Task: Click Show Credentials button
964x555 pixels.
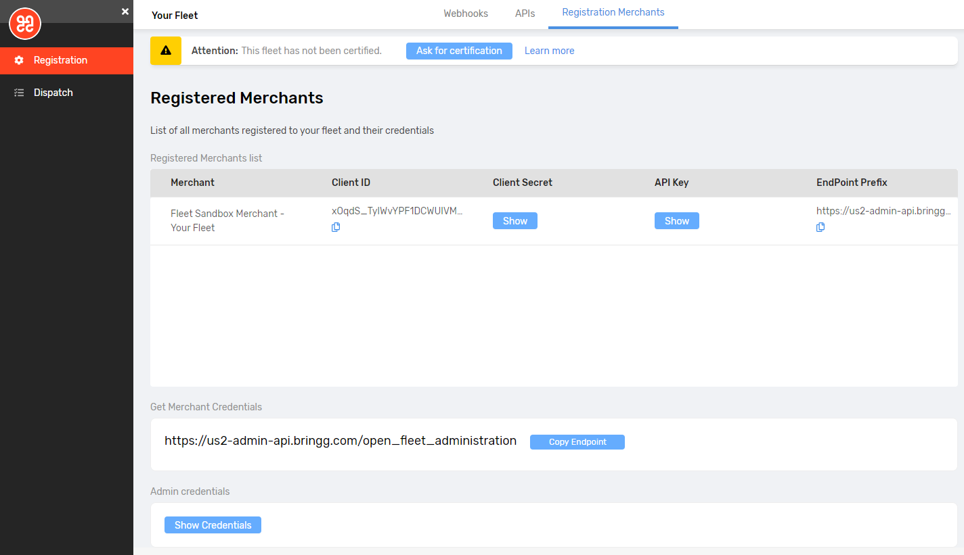Action: 213,525
